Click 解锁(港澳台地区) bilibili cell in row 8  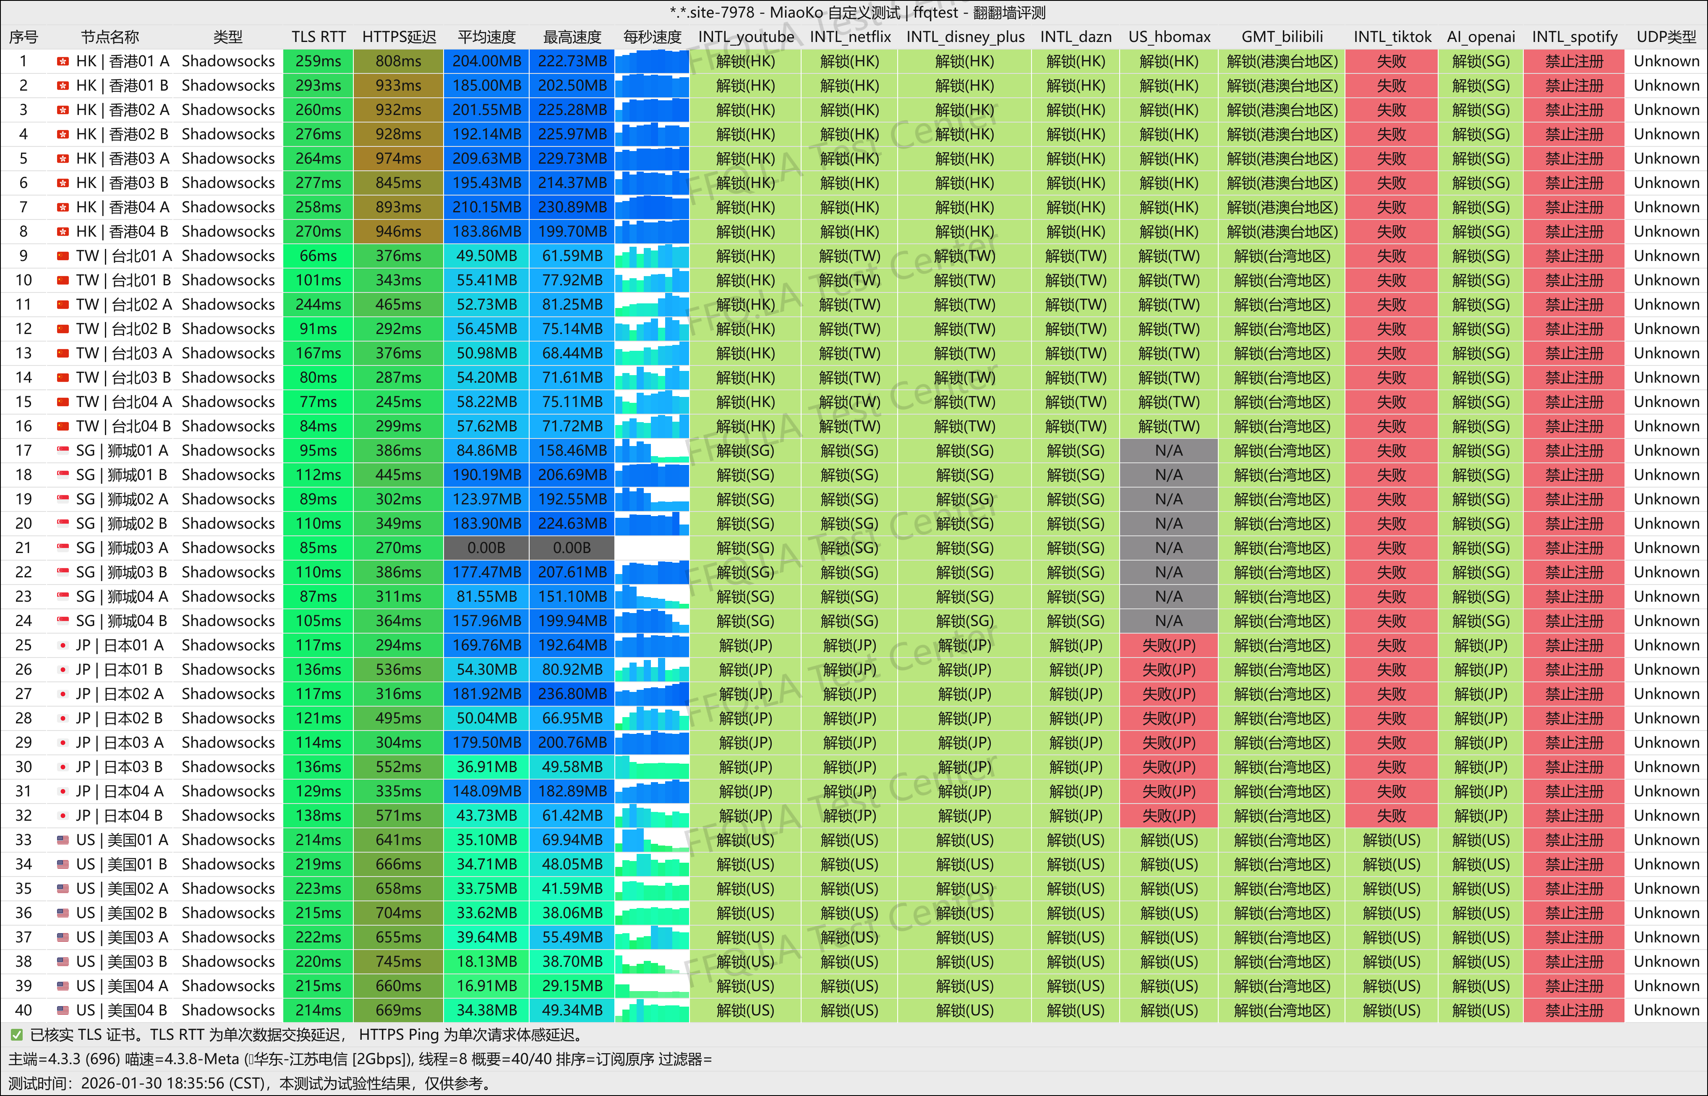coord(1282,232)
